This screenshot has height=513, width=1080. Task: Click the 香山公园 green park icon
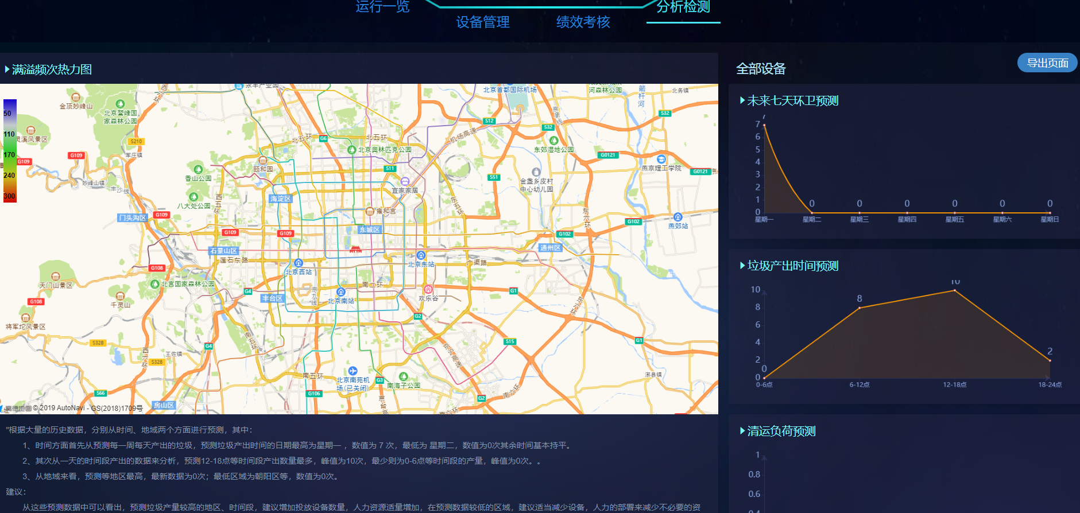coord(198,169)
